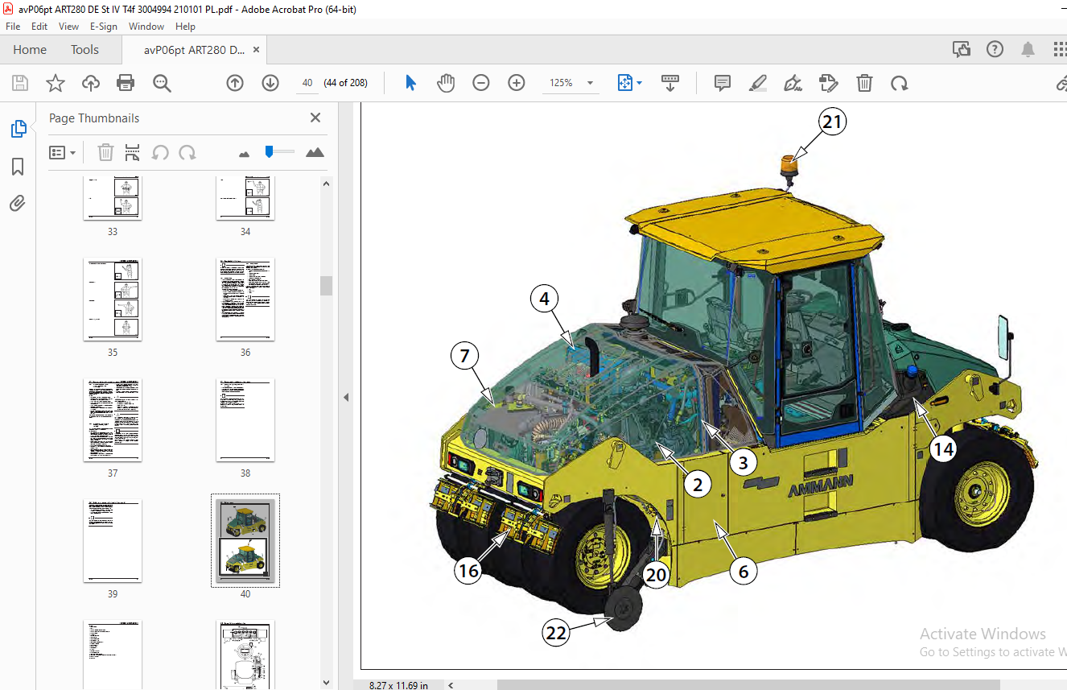Open the E-Sign menu

(x=104, y=27)
